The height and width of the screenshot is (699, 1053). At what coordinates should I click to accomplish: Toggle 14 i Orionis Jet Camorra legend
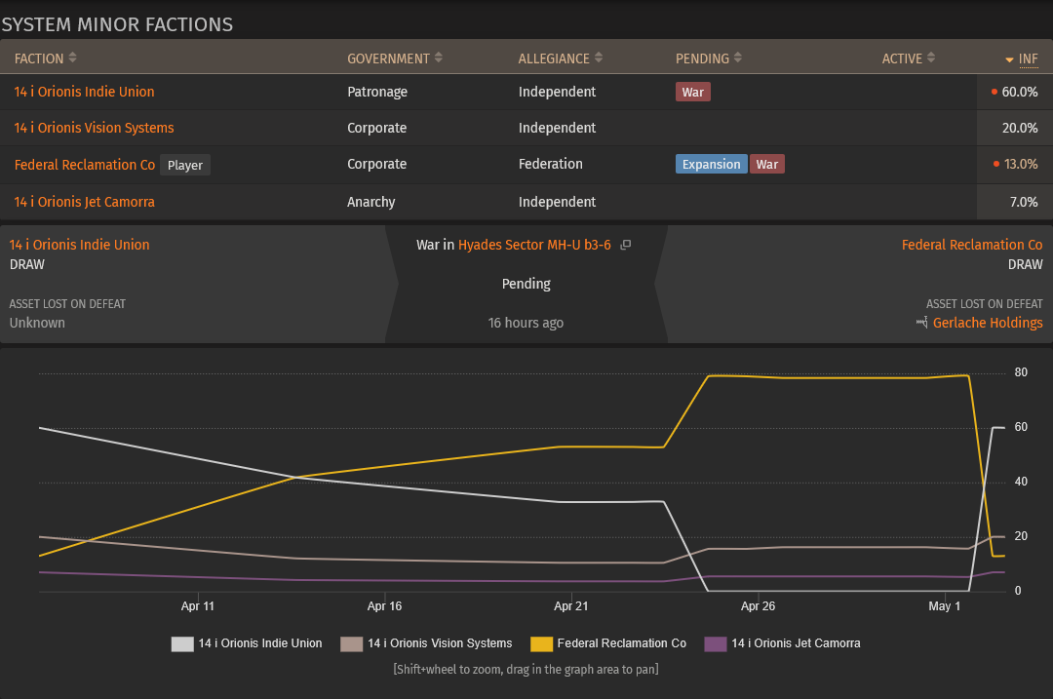pos(716,644)
